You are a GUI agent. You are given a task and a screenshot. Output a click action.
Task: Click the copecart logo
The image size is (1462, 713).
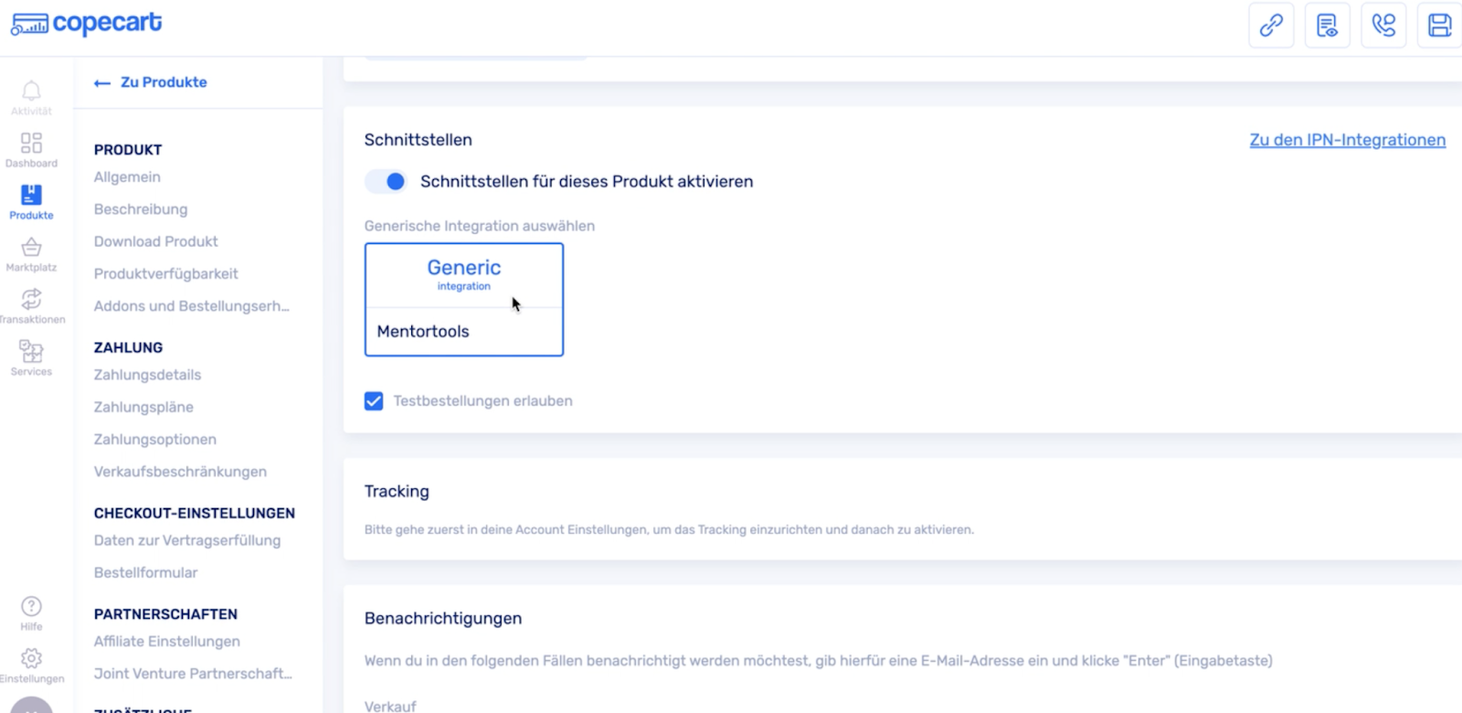pyautogui.click(x=87, y=24)
